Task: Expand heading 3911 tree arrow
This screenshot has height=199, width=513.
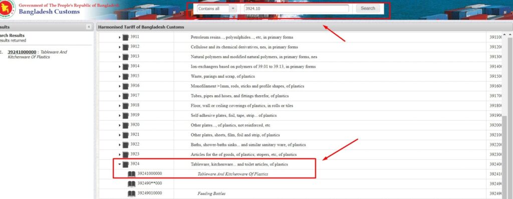Action: [120, 37]
